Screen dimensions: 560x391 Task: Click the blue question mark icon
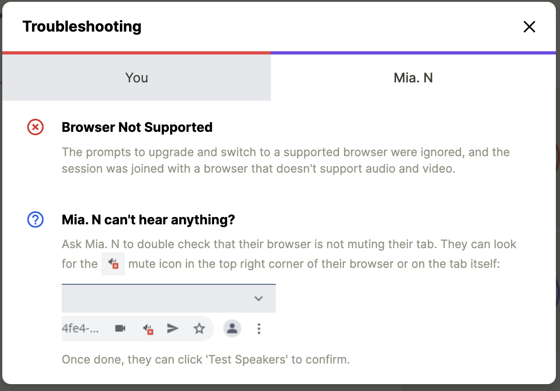[35, 220]
